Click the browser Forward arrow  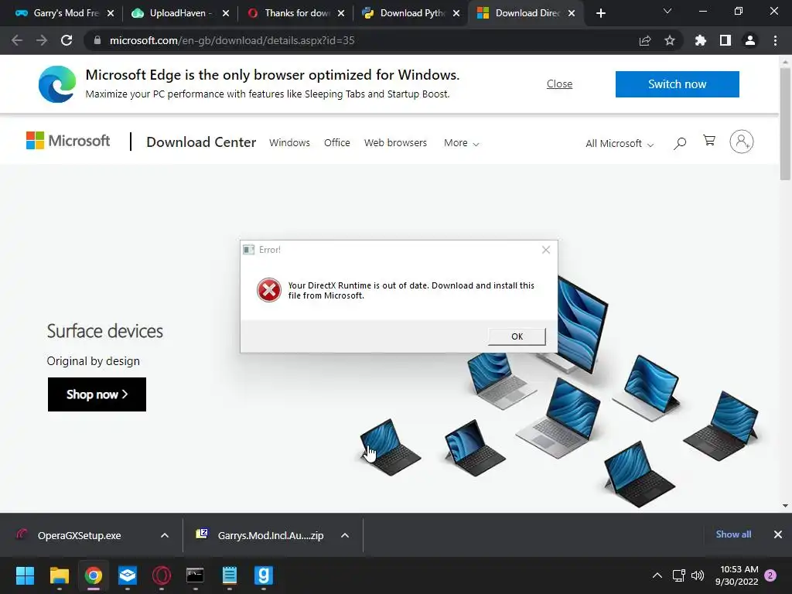42,40
